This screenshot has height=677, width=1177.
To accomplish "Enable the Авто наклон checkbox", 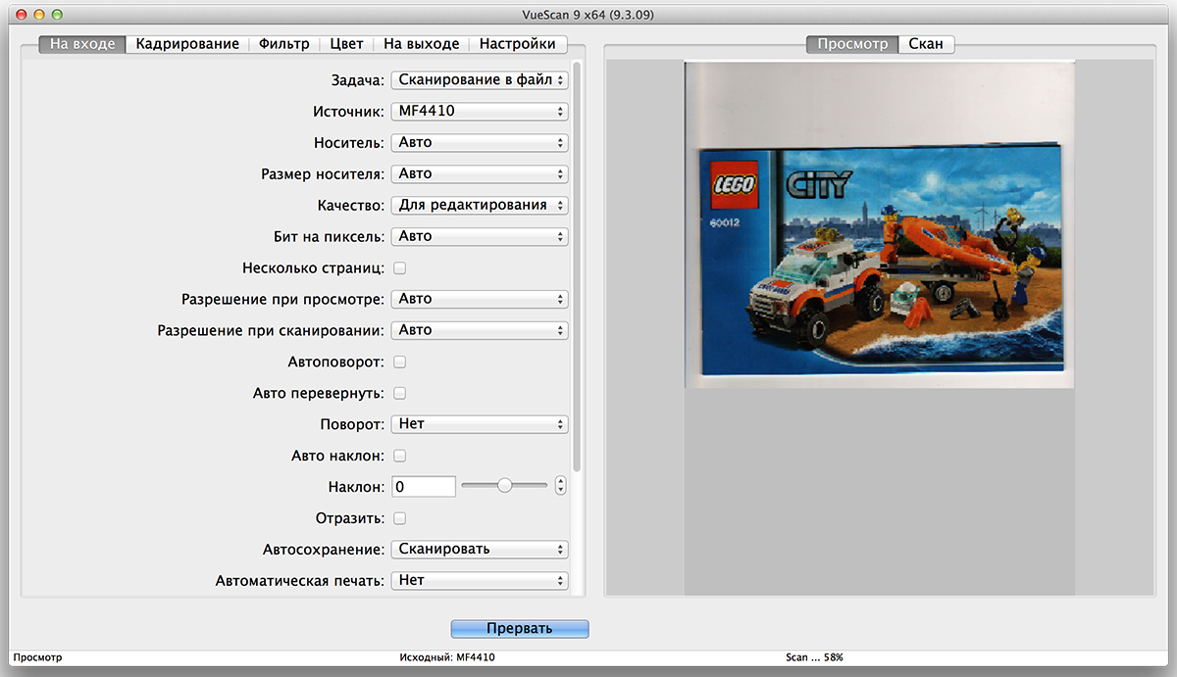I will [x=400, y=456].
